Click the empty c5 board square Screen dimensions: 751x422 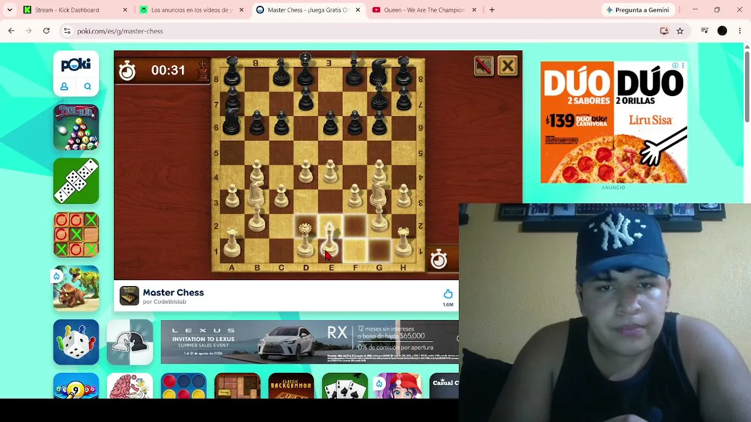click(x=282, y=152)
